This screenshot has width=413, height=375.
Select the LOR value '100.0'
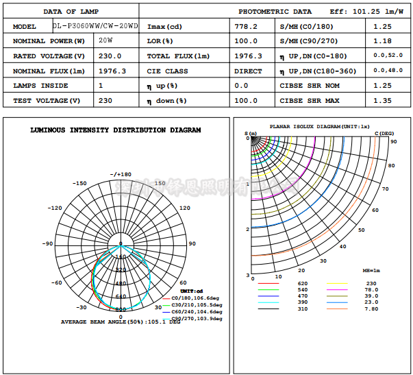tap(246, 41)
